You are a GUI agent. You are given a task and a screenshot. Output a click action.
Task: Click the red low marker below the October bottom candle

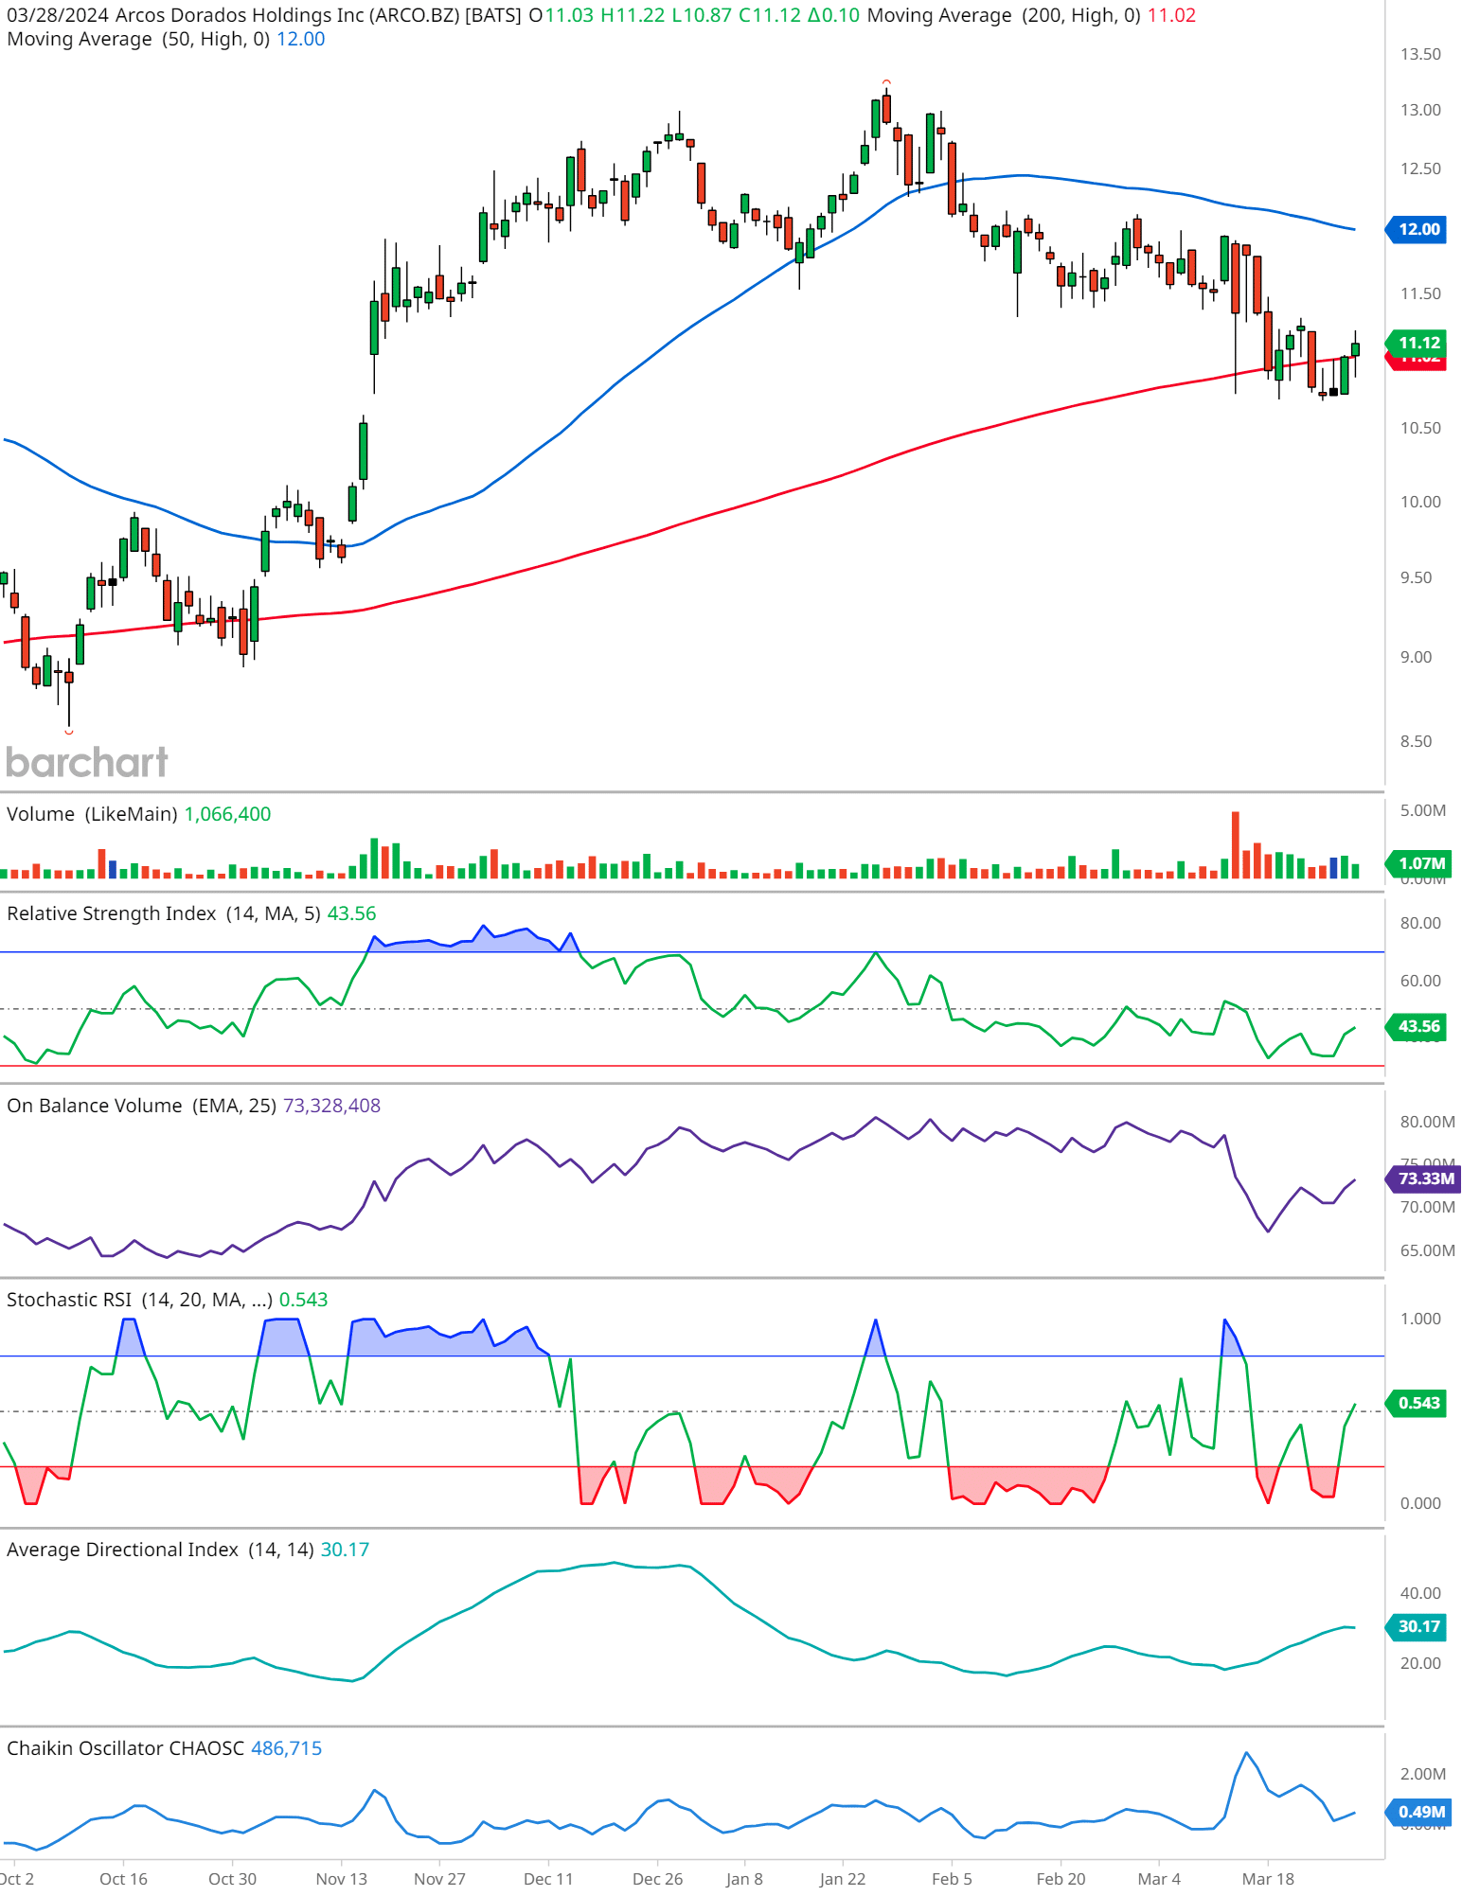(69, 732)
